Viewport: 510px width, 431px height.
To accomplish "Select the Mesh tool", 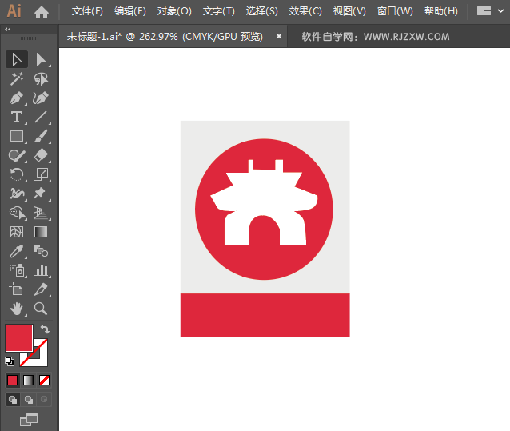I will point(17,232).
